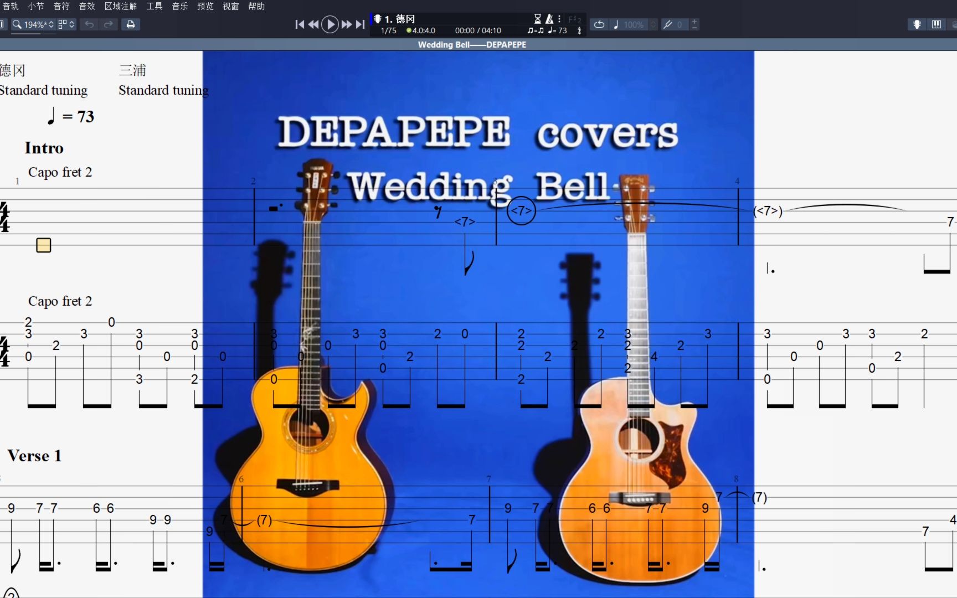Click the Wedding Bell——DEPAPEPE document tab
957x598 pixels.
[472, 44]
